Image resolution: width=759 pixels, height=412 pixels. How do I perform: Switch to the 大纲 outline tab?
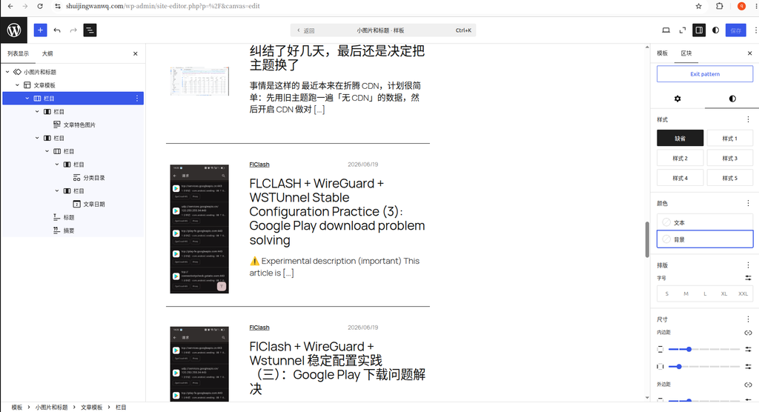[x=47, y=54]
